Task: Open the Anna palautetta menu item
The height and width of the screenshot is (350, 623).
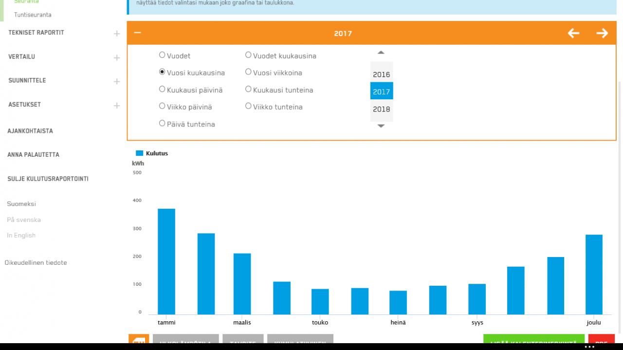Action: 33,155
